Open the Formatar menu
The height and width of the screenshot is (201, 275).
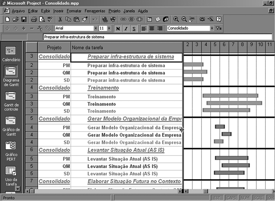[74, 11]
